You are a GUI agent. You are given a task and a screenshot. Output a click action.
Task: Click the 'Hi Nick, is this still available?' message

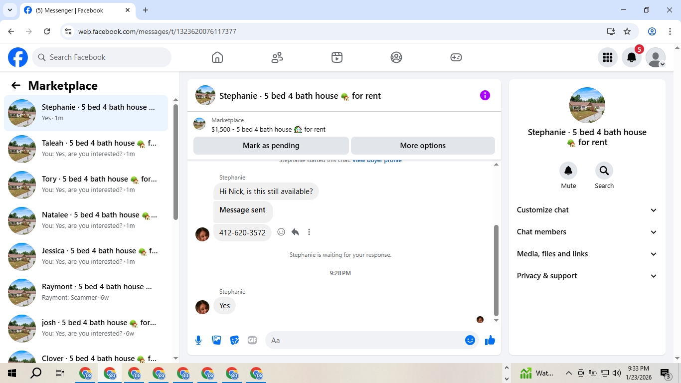266,191
